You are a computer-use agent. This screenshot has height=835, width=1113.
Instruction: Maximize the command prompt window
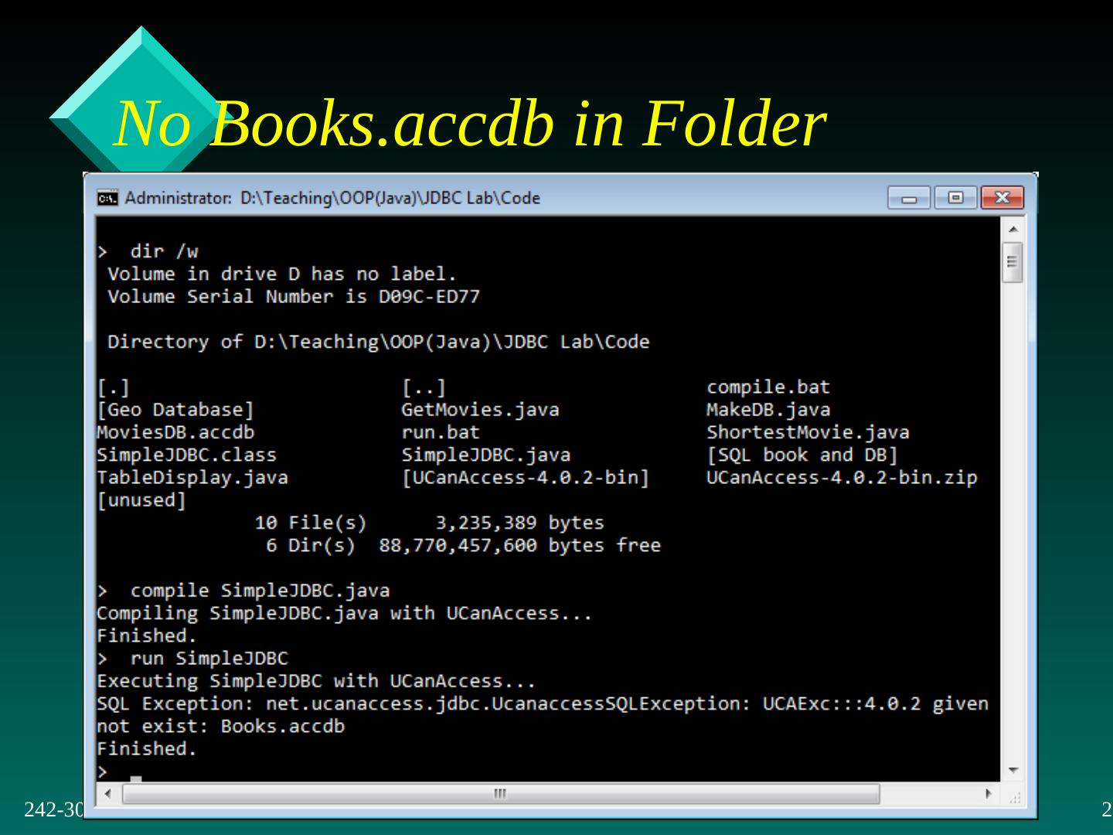click(x=955, y=198)
